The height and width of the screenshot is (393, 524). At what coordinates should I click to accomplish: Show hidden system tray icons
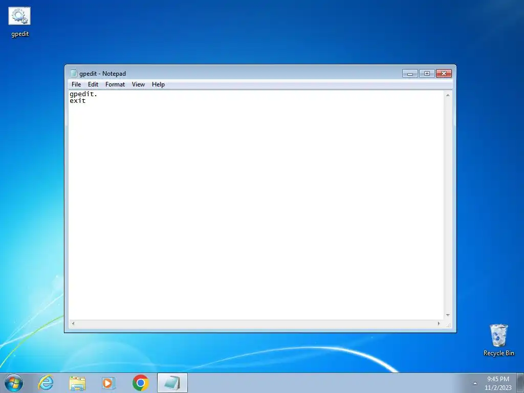click(x=475, y=383)
